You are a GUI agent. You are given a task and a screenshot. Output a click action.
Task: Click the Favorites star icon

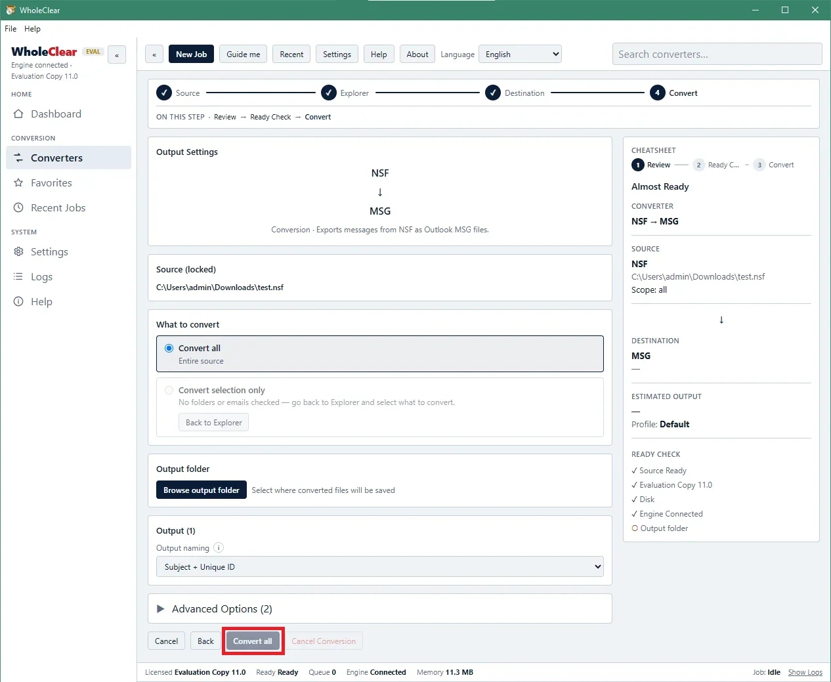tap(18, 183)
